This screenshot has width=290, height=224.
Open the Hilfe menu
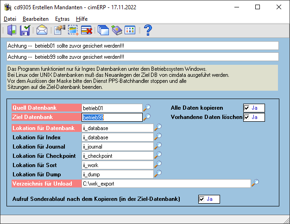point(82,19)
